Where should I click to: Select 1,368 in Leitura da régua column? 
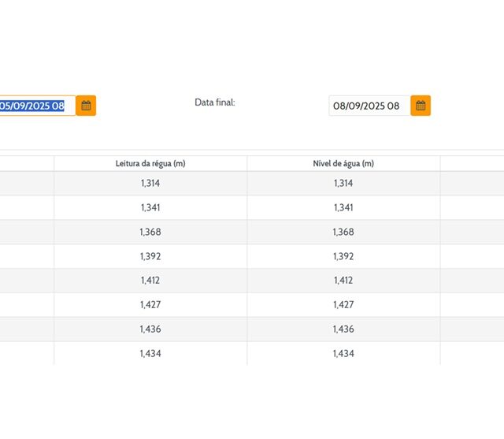click(x=150, y=232)
